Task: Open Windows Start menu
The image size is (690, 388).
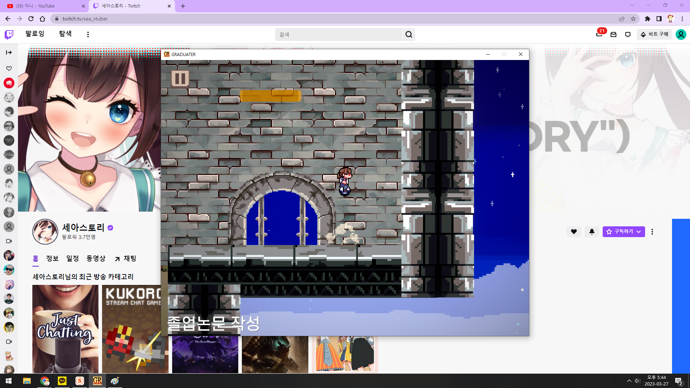Action: point(9,381)
